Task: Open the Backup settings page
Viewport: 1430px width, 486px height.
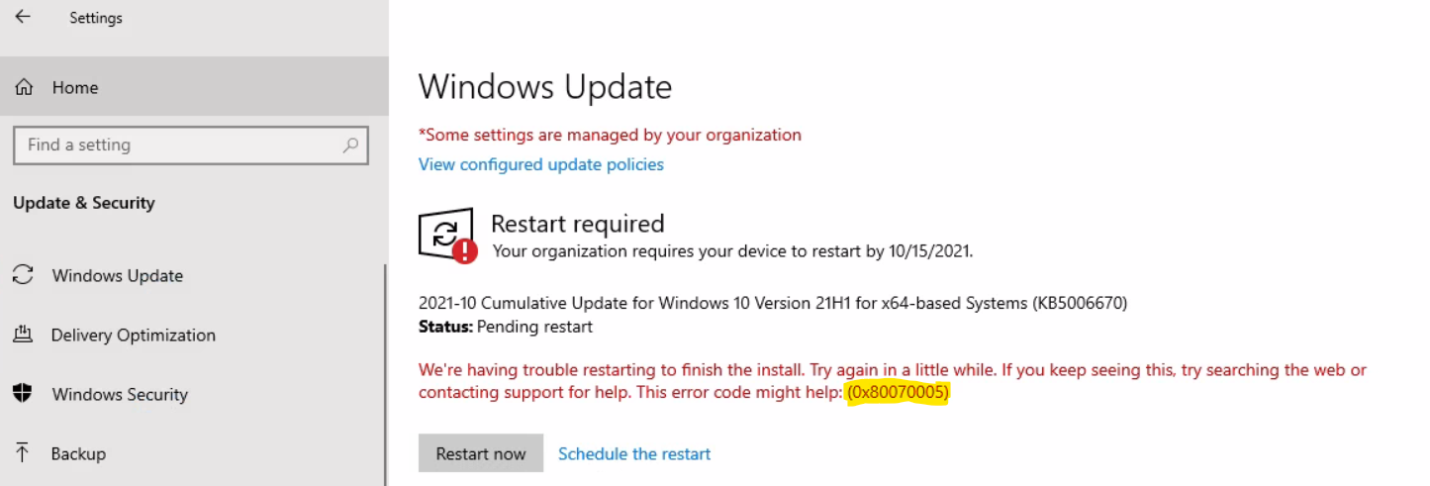Action: click(x=192, y=453)
